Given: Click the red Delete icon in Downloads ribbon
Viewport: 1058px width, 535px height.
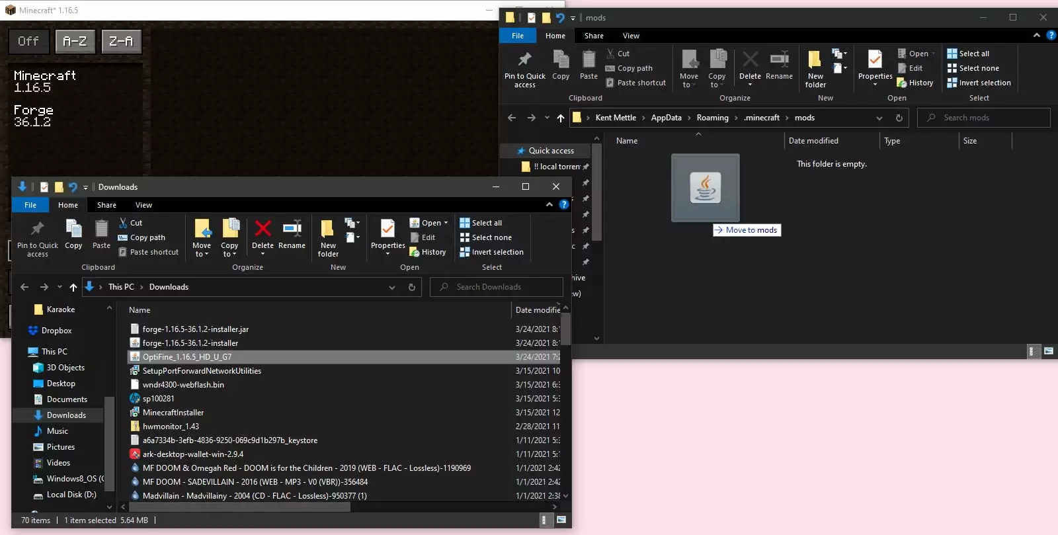Looking at the screenshot, I should 263,229.
